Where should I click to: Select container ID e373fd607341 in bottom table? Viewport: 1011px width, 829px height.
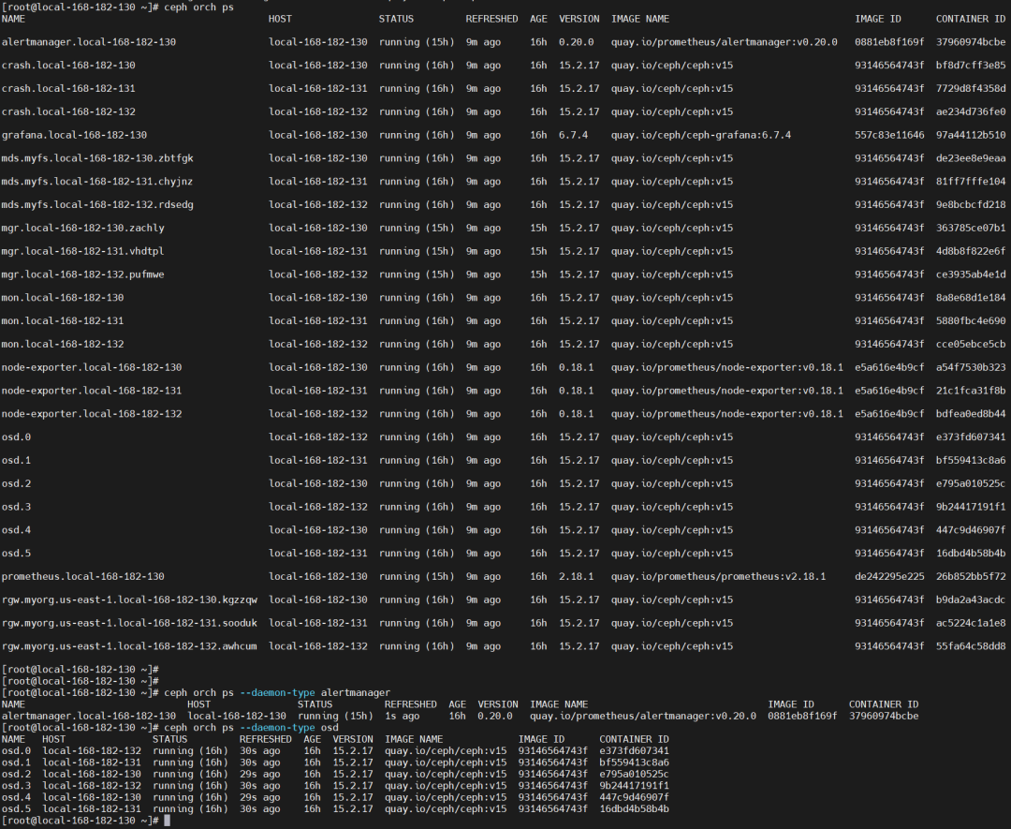tap(634, 750)
